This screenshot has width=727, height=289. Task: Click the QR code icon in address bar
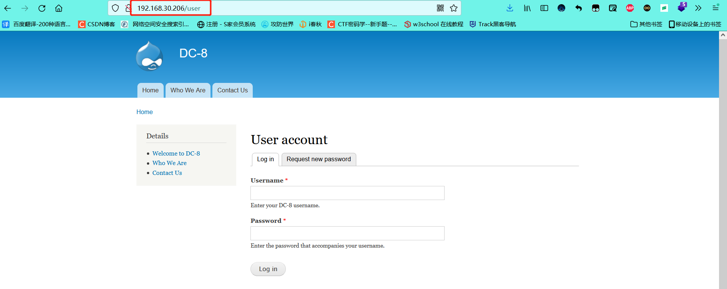click(x=440, y=8)
